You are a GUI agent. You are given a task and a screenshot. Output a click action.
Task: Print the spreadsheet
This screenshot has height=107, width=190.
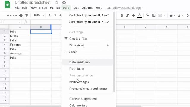(x=21, y=15)
